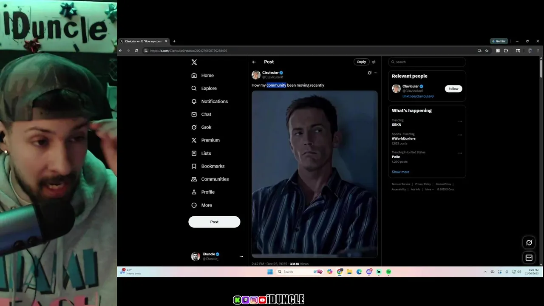Screen dimensions: 544x306
Task: Click the browser back arrow
Action: 120,51
